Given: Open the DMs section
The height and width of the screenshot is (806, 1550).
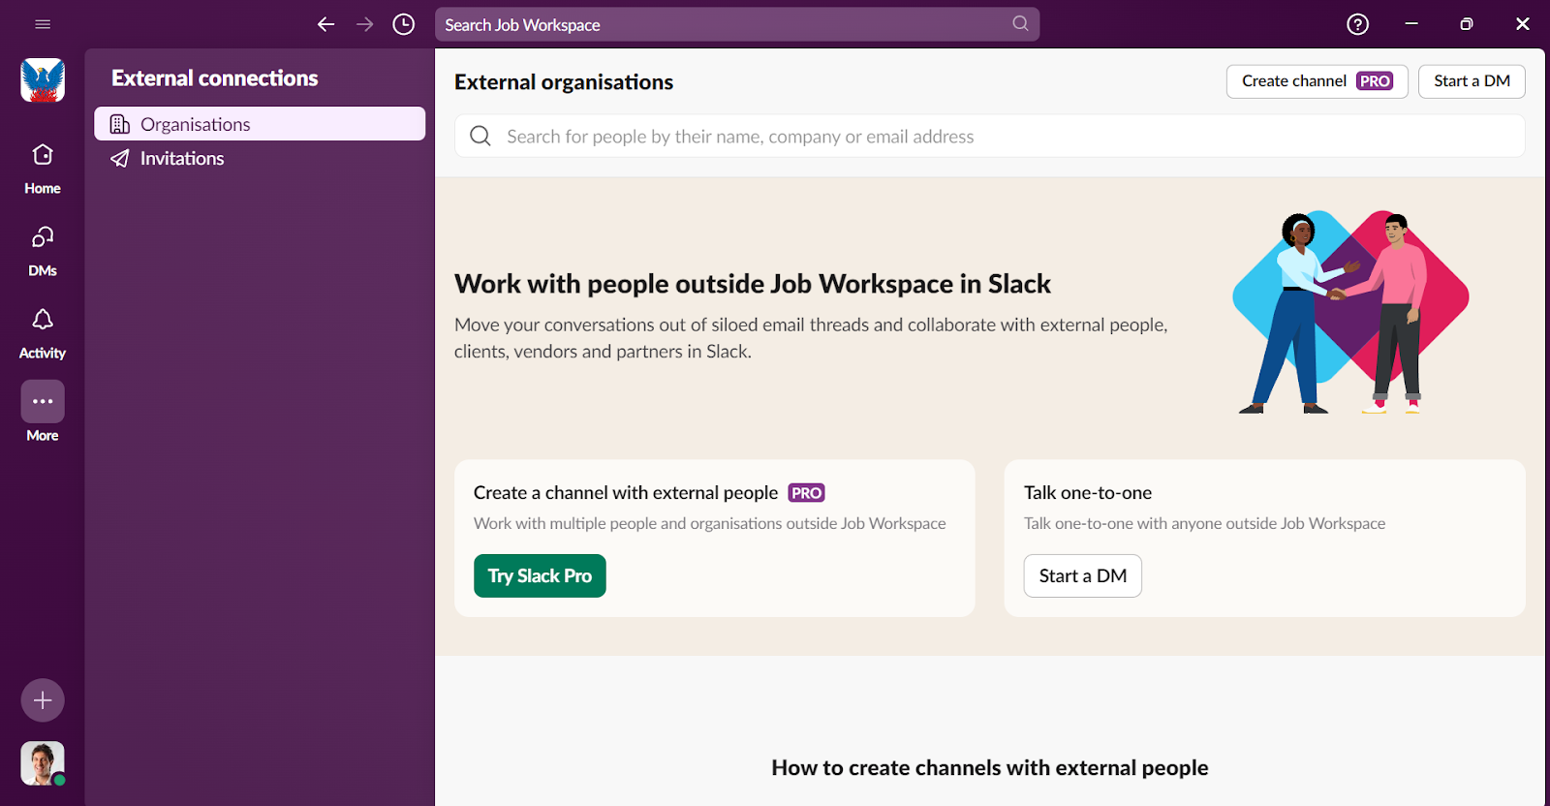Looking at the screenshot, I should (43, 251).
